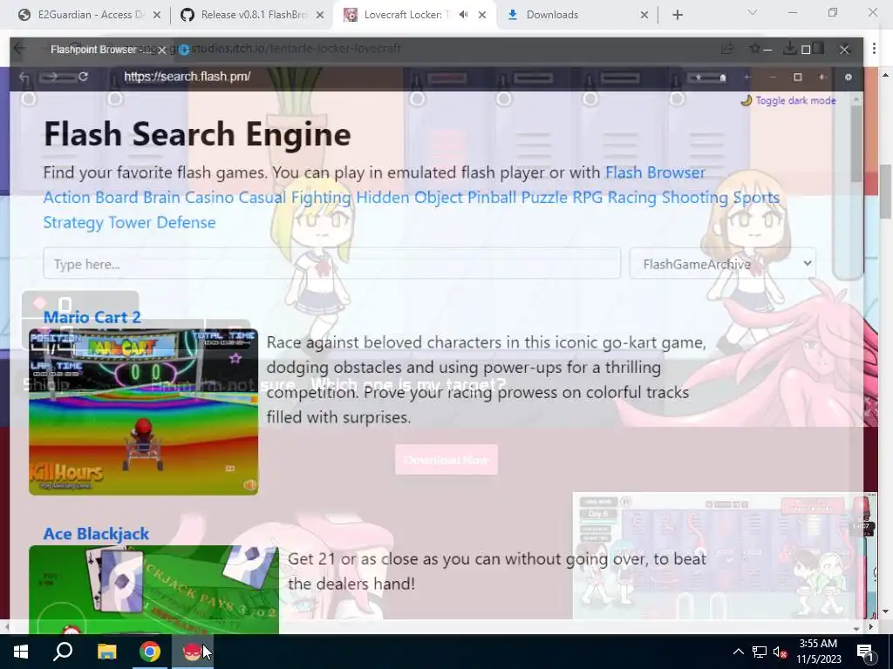Image resolution: width=893 pixels, height=669 pixels.
Task: Browse the Strategy category
Action: pos(73,222)
